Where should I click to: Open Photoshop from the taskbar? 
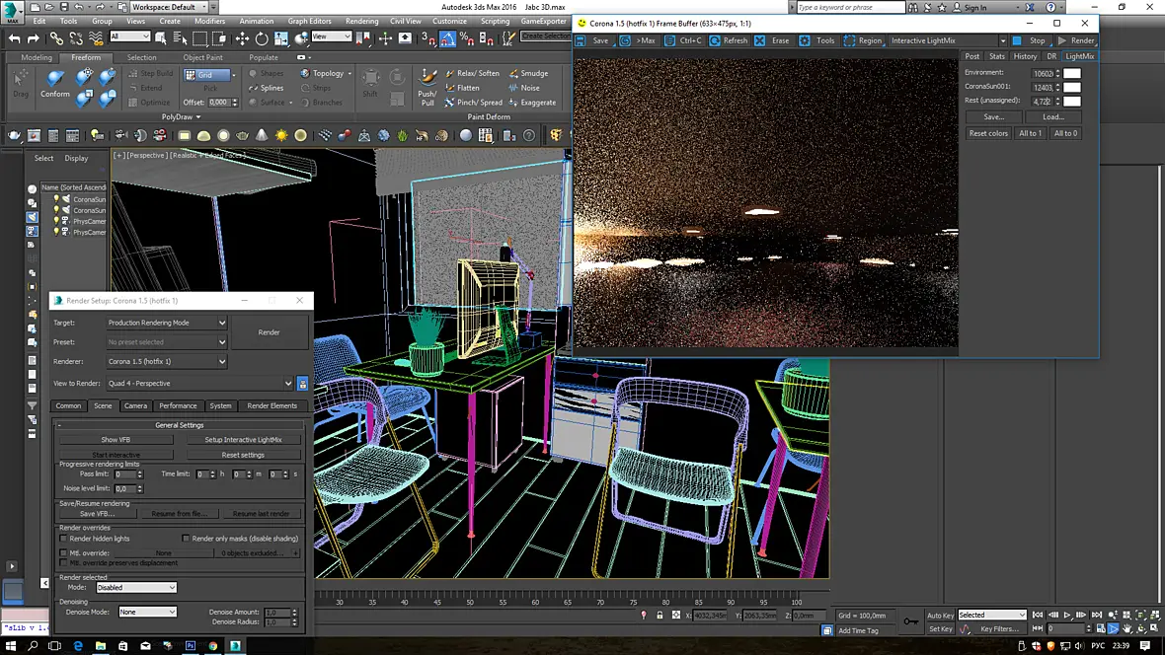tap(191, 646)
